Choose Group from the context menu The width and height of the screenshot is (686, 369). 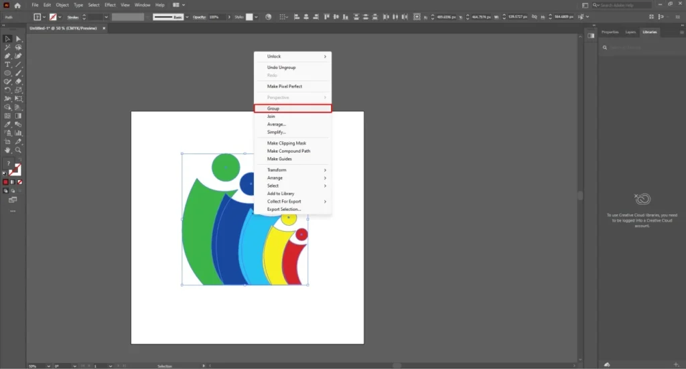tap(293, 108)
